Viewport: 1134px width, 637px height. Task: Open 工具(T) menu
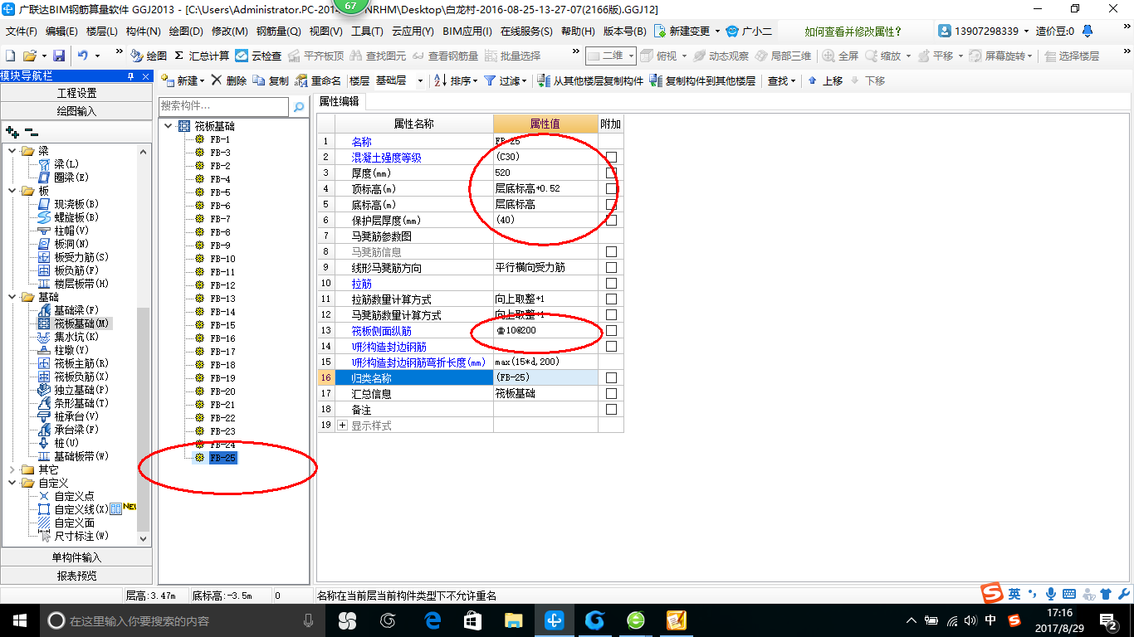[x=367, y=32]
